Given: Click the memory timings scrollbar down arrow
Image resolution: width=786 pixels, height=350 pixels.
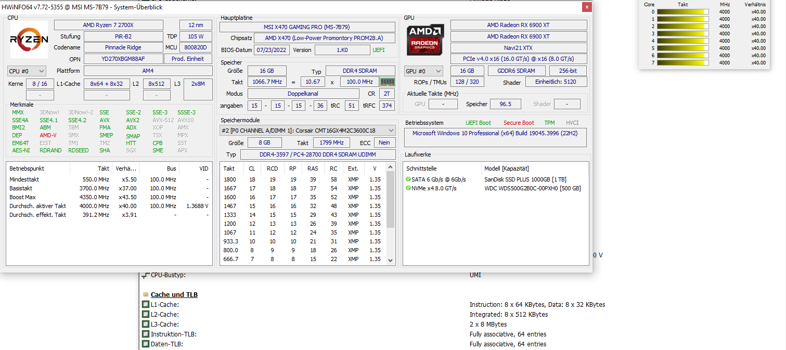Looking at the screenshot, I should [x=390, y=261].
